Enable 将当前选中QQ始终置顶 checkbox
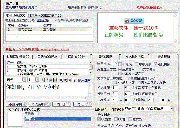The height and width of the screenshot is (128, 180). tap(55, 20)
